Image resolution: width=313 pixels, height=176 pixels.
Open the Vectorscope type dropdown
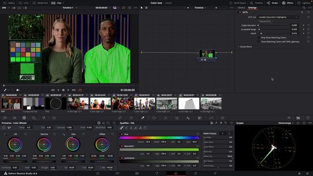tap(286, 123)
